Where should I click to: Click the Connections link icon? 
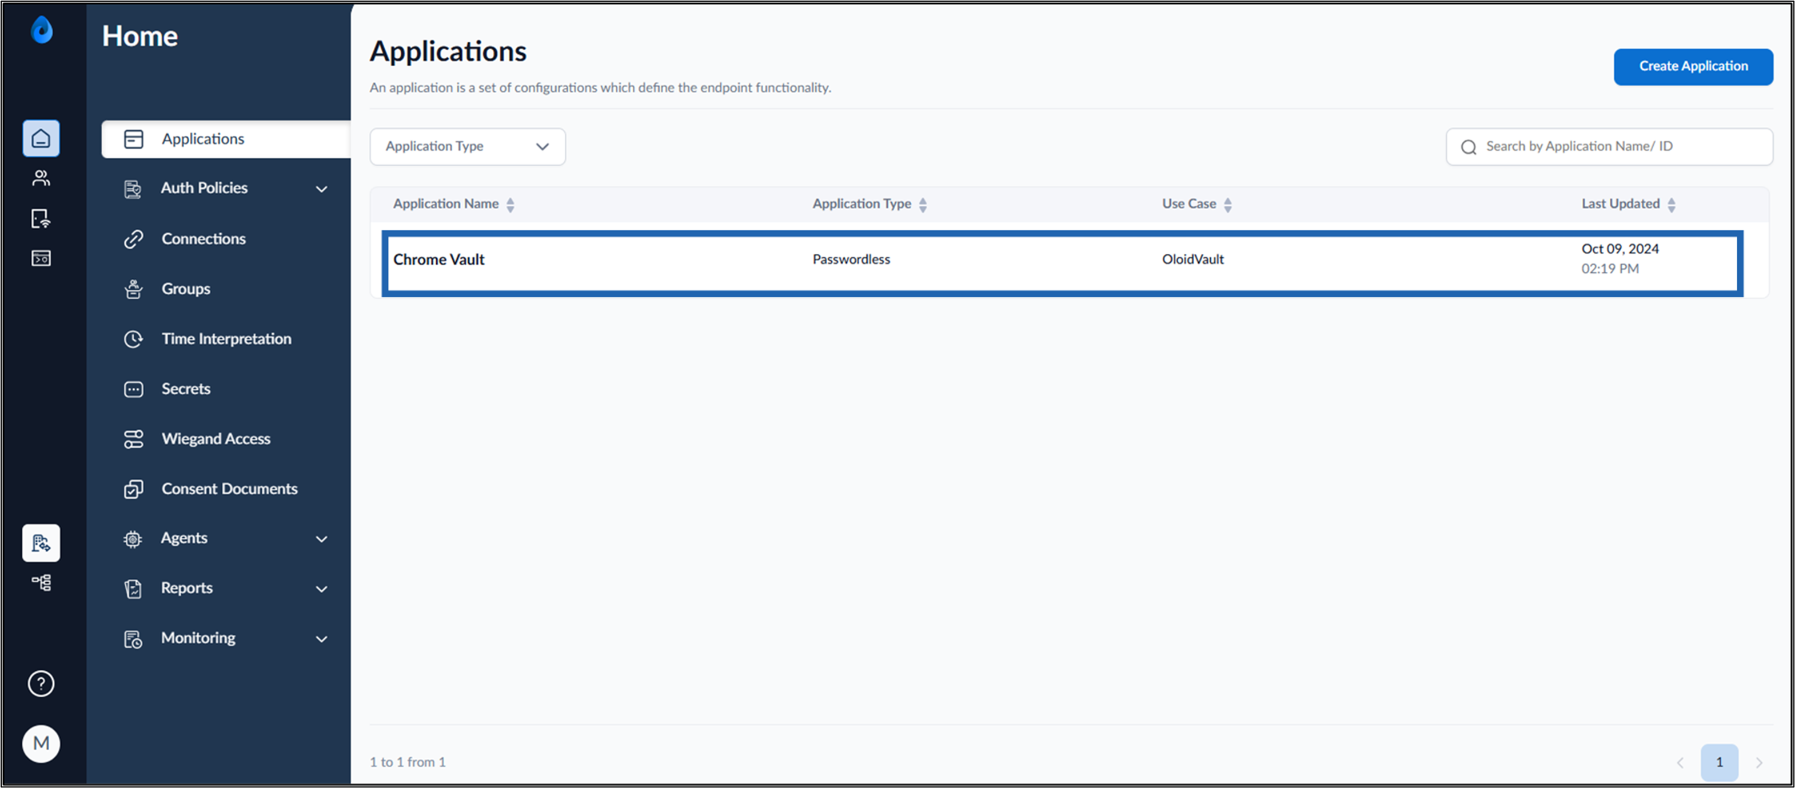(133, 239)
